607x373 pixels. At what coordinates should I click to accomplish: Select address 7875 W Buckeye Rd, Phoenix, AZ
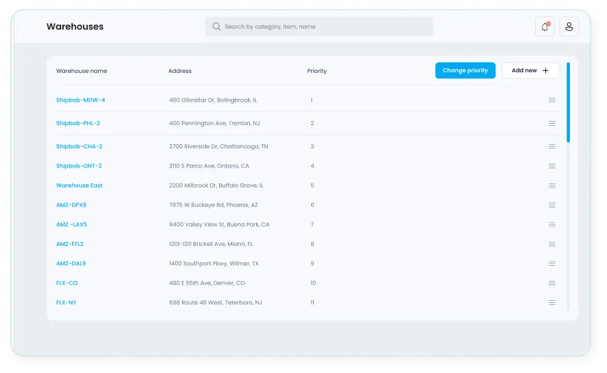214,205
